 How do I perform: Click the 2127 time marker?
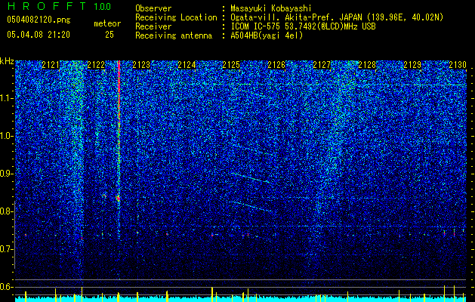coord(322,65)
